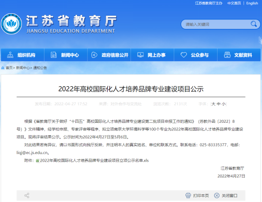
Task: Set font size to 小
Action: coord(224,104)
